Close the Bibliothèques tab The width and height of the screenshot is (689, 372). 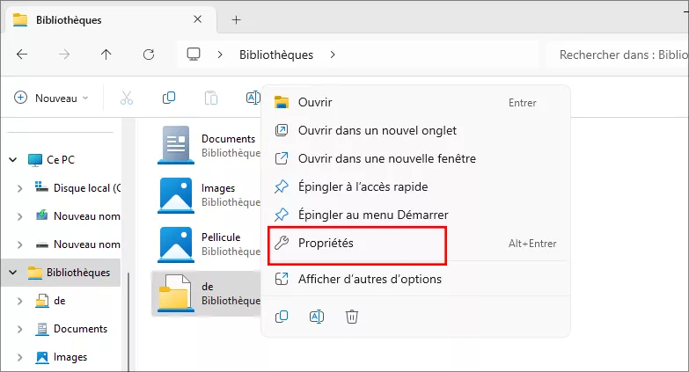pyautogui.click(x=198, y=19)
